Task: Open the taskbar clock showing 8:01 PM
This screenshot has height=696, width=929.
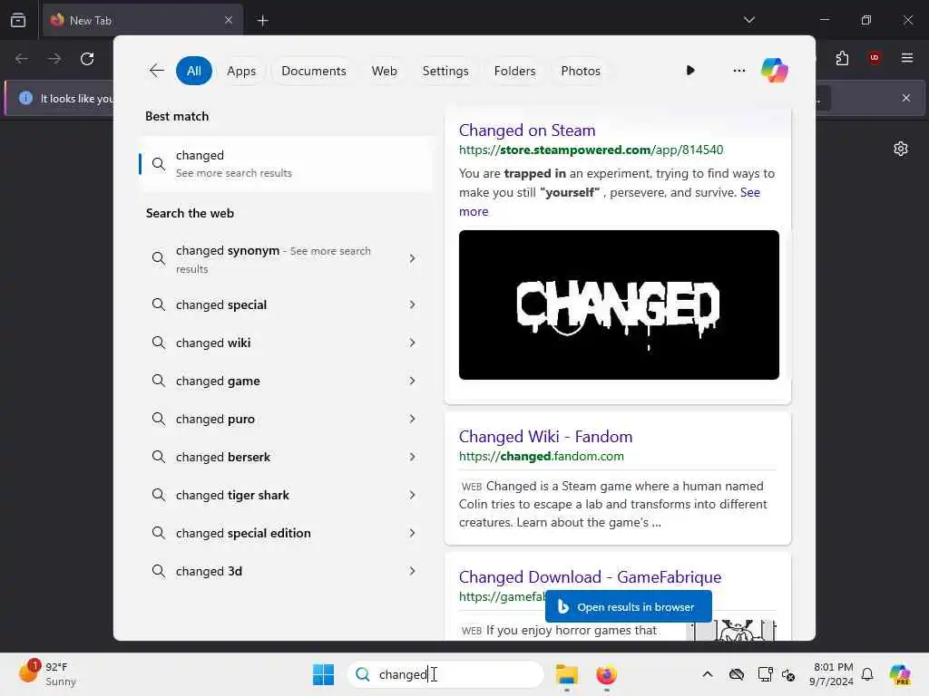Action: (x=832, y=674)
